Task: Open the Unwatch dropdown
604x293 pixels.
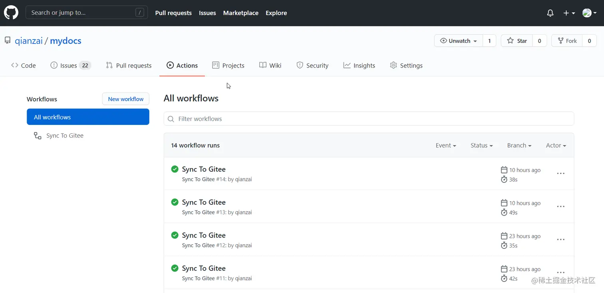Action: 459,41
